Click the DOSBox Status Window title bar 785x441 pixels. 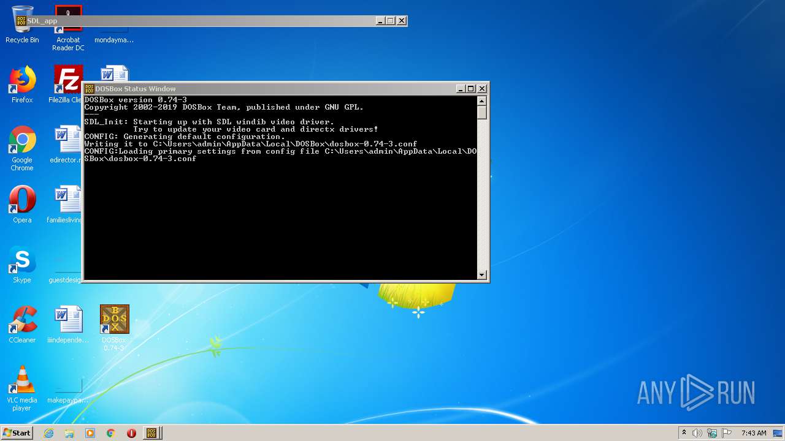[270, 89]
